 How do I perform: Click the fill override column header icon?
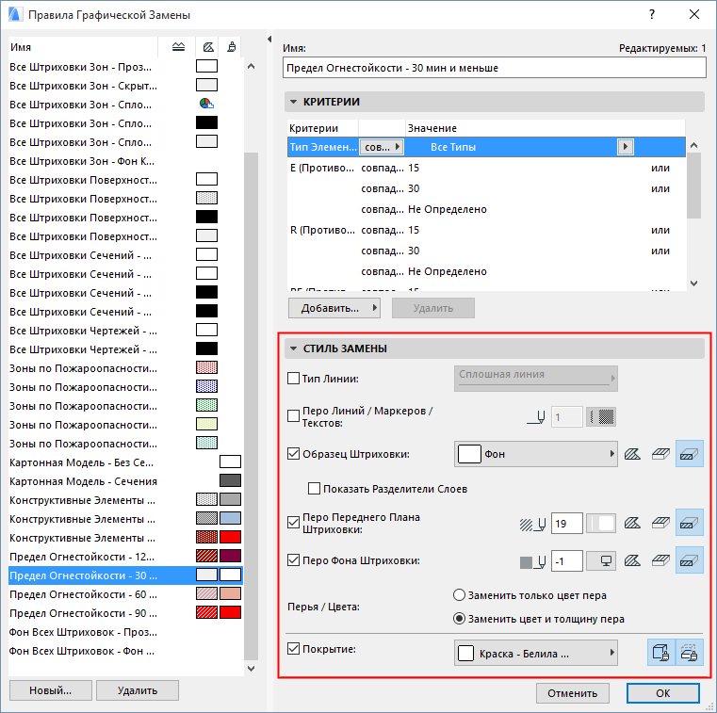208,47
